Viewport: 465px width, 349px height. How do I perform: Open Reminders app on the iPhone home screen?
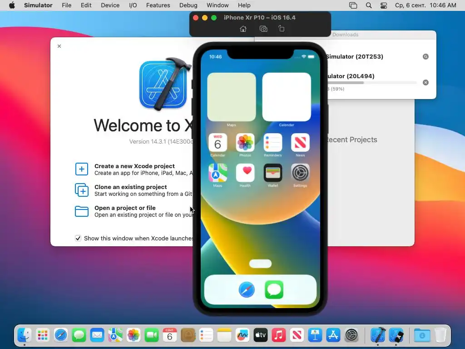[x=272, y=142]
